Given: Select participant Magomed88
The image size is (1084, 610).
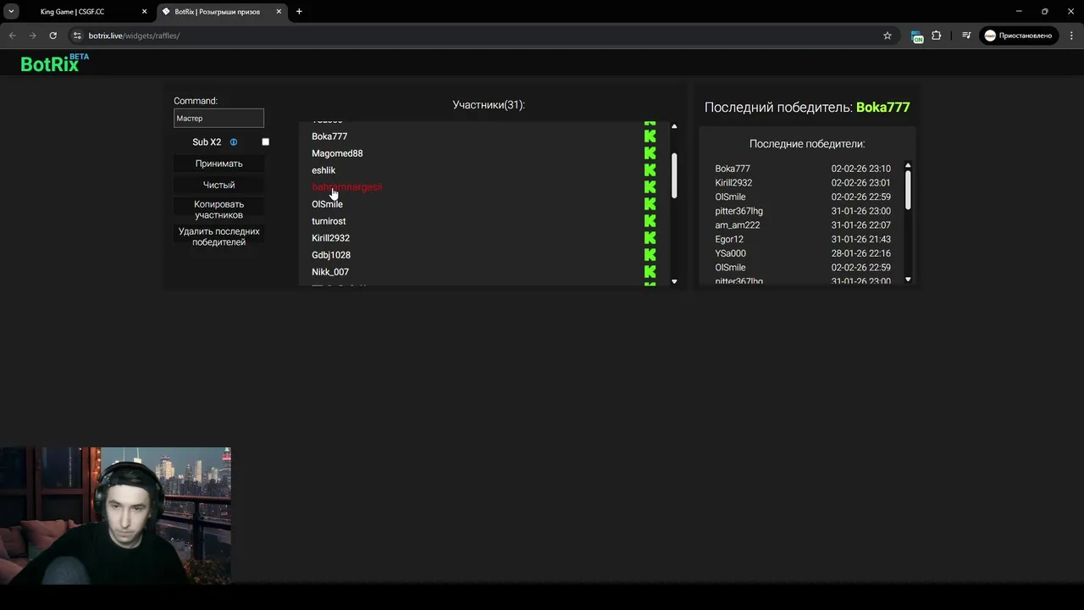Looking at the screenshot, I should coord(337,153).
